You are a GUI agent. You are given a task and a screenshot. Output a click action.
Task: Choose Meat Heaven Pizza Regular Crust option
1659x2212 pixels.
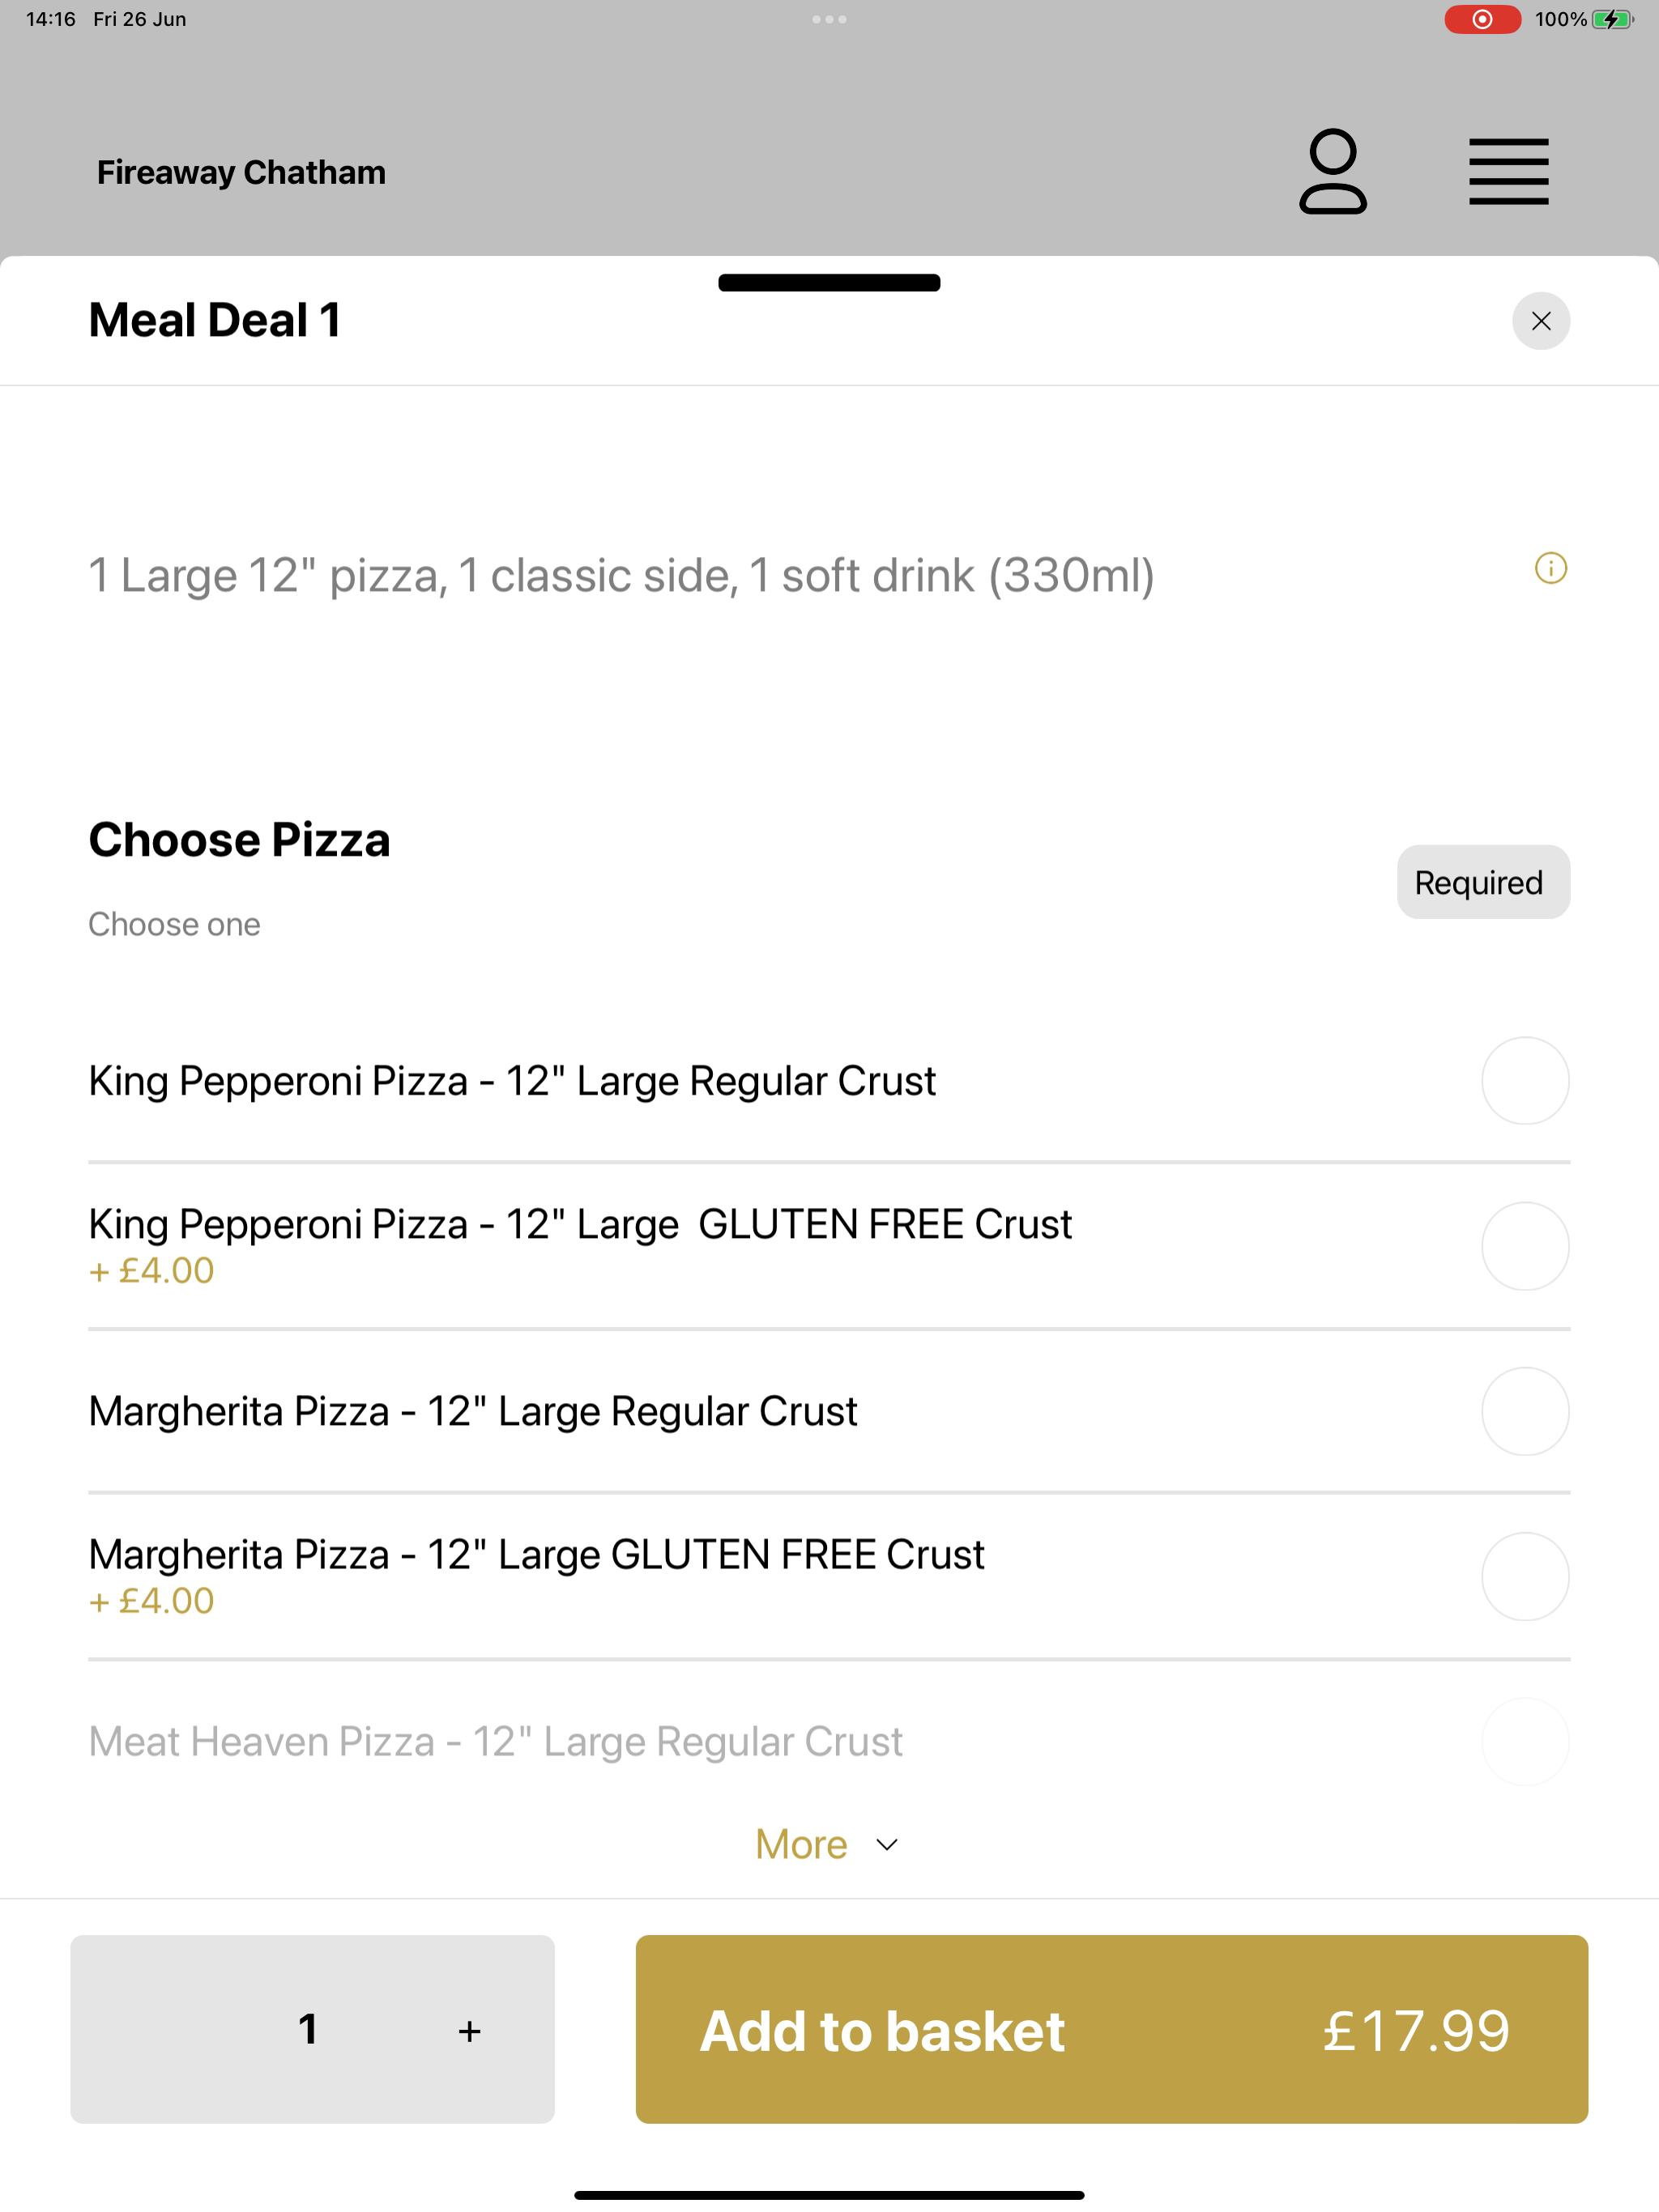[829, 1742]
